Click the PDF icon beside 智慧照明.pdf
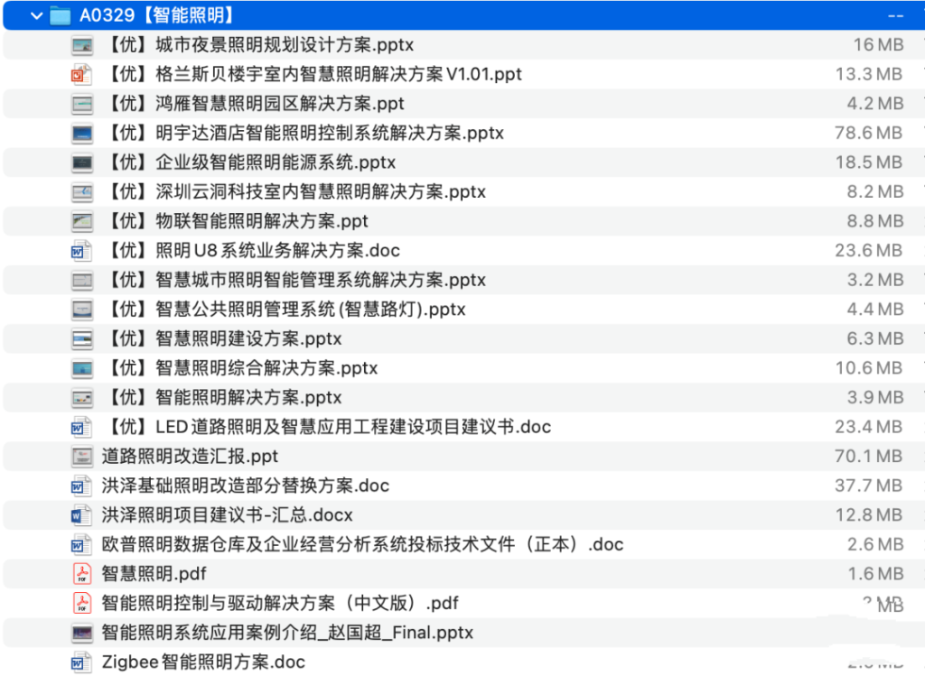Screen dimensions: 925x676 (x=81, y=574)
